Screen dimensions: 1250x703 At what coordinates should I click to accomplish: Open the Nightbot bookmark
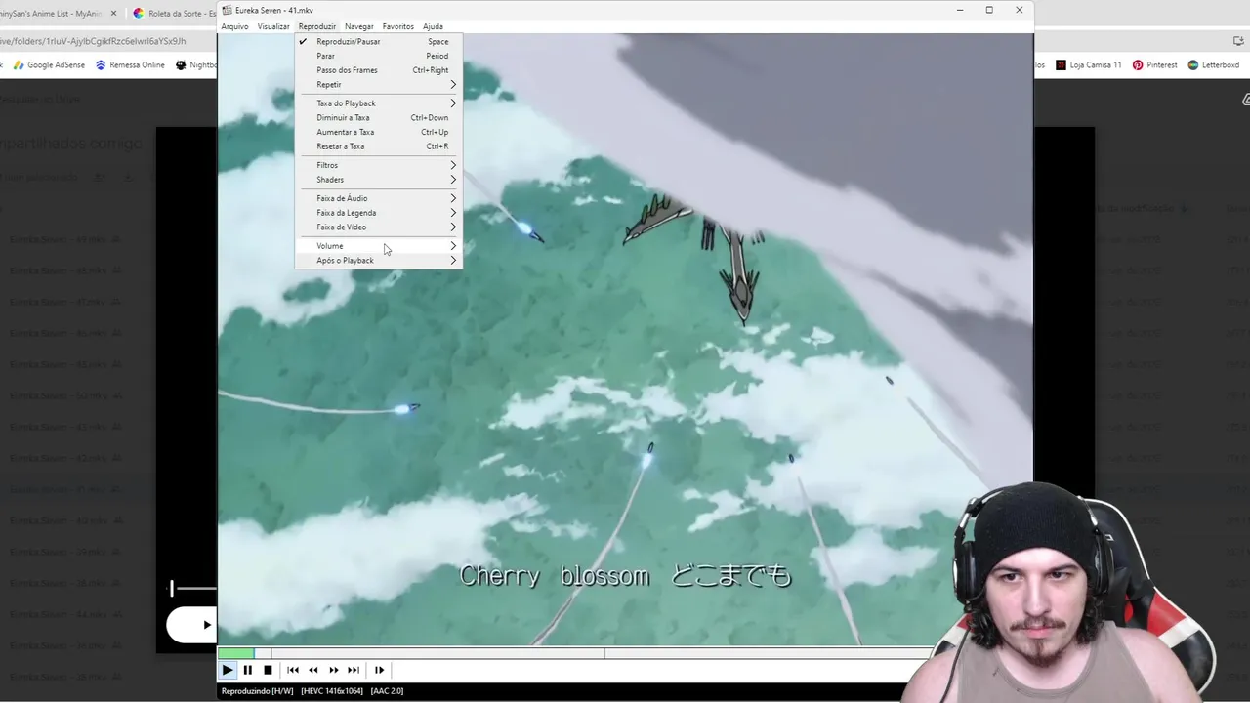(196, 65)
